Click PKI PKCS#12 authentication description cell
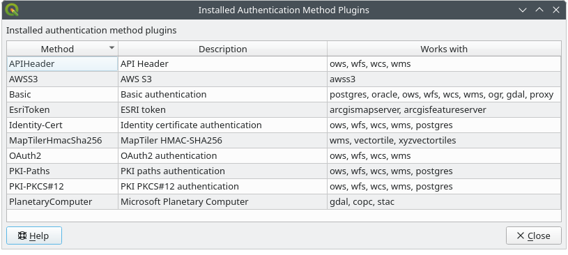Screen dimensions: 568x255 [223, 187]
